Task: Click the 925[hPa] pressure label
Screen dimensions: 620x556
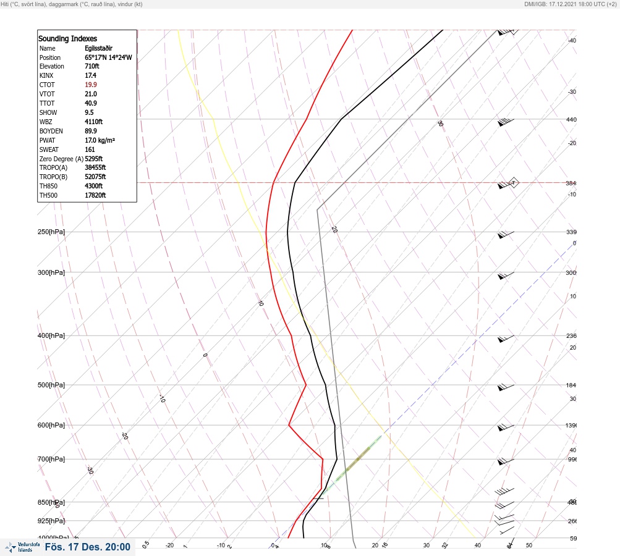Action: tap(51, 521)
